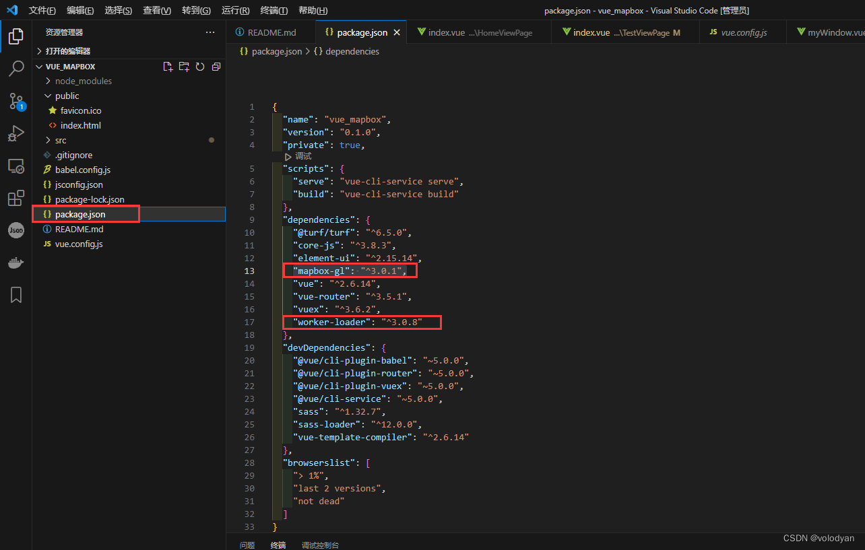The width and height of the screenshot is (865, 550).
Task: Collapse all folders in Explorer
Action: click(216, 66)
